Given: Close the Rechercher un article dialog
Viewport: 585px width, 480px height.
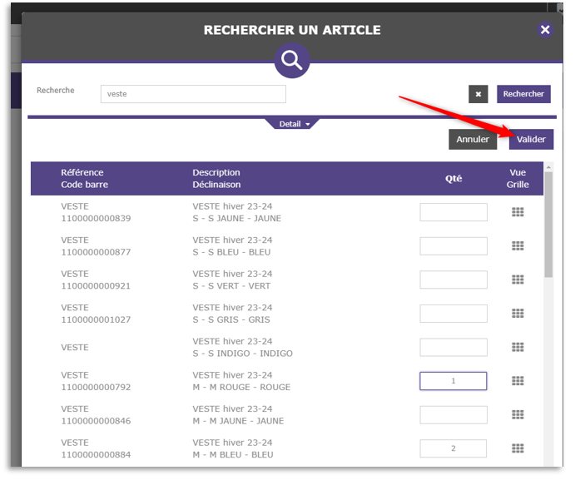Looking at the screenshot, I should [x=545, y=29].
